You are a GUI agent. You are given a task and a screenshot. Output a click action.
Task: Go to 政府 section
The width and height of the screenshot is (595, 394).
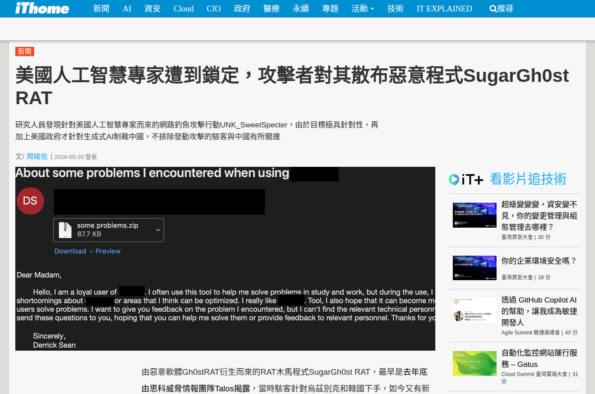pyautogui.click(x=242, y=9)
